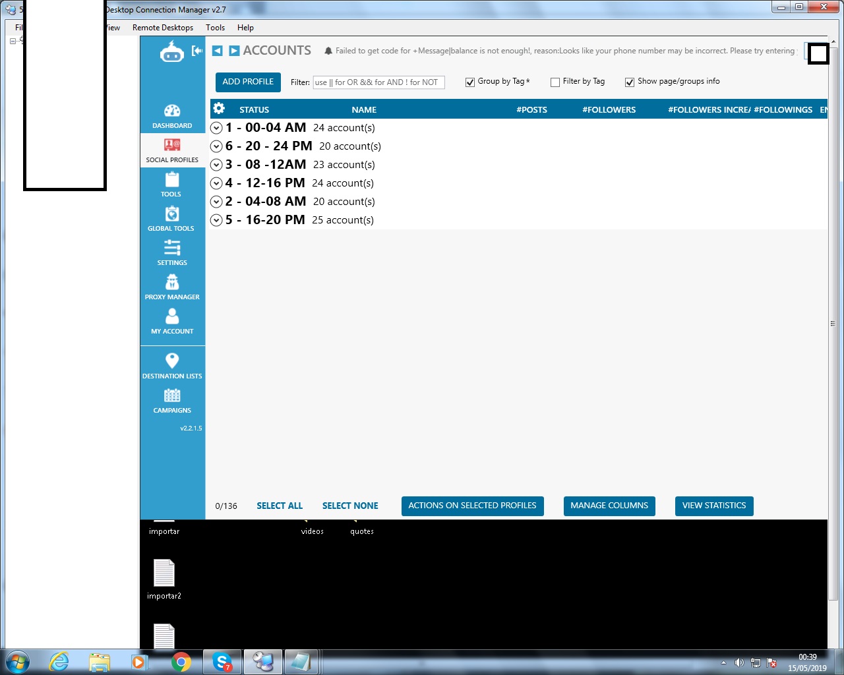The height and width of the screenshot is (675, 844).
Task: Click the 0/136 selection counter
Action: coord(226,506)
